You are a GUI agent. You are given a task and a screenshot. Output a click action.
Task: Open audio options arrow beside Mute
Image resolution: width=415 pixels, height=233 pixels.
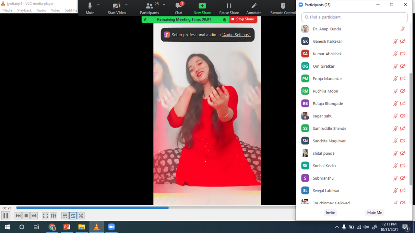99,5
